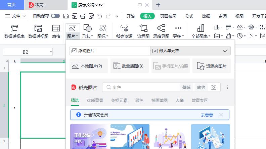266x149 pixels.
Task: Open a new document tab with plus
Action: pos(158,5)
